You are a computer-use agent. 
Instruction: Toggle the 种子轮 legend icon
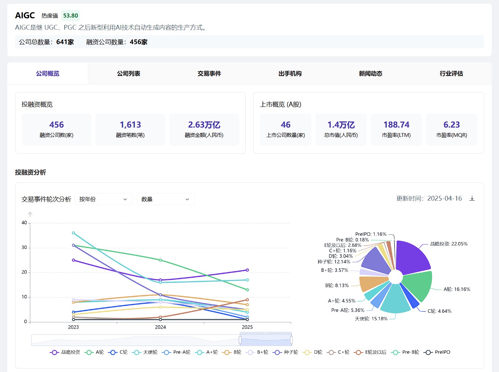tap(277, 352)
